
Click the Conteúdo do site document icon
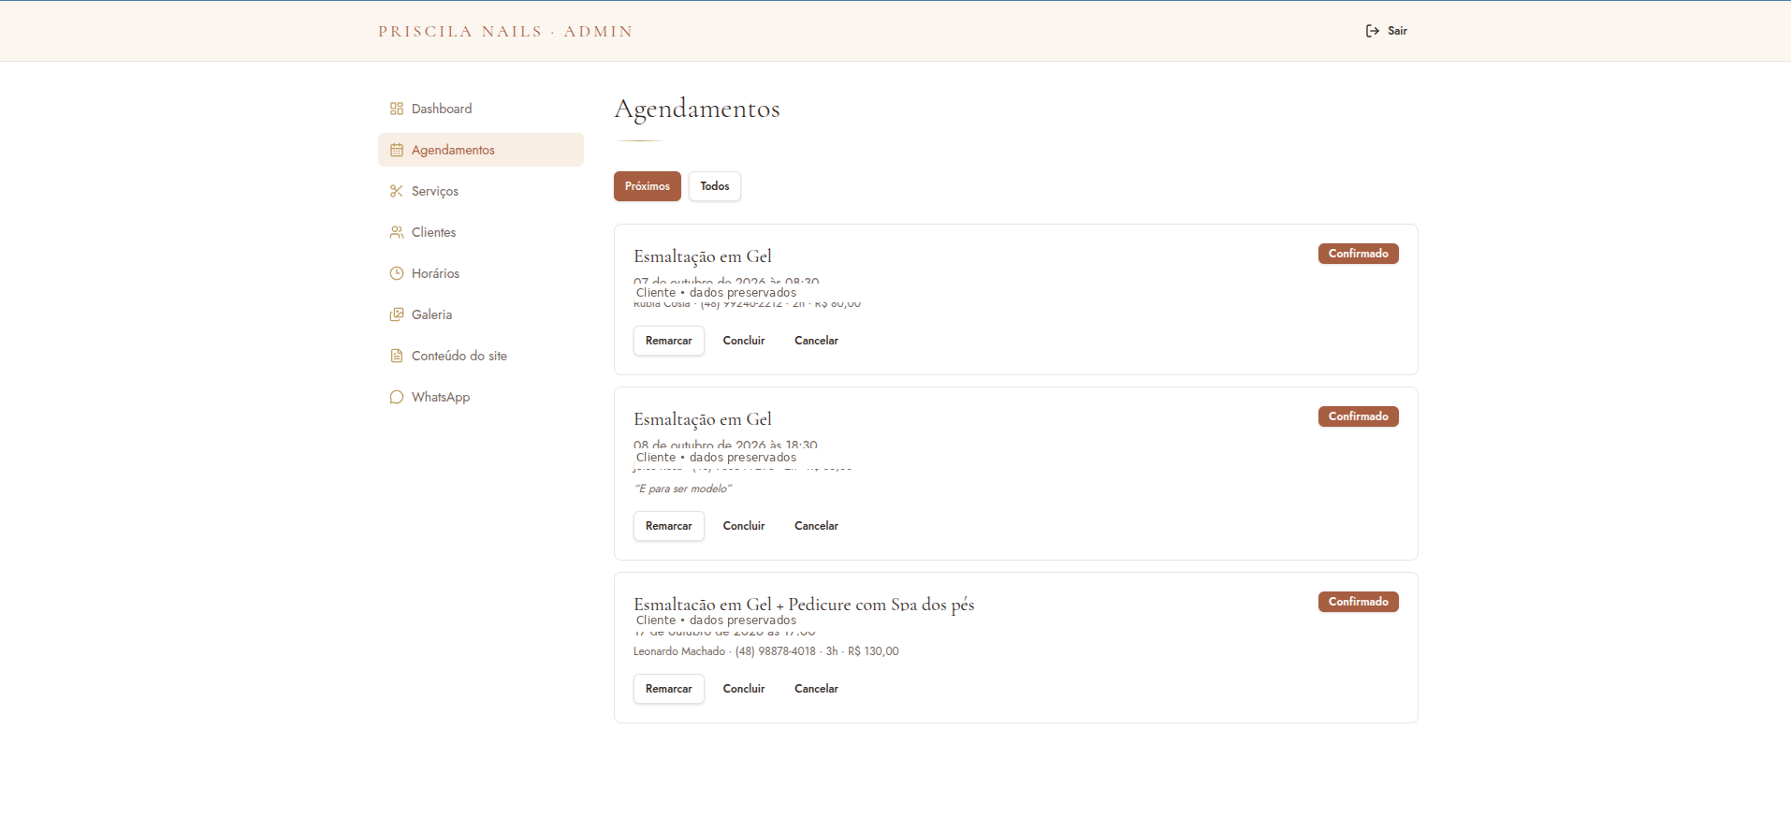(x=397, y=356)
